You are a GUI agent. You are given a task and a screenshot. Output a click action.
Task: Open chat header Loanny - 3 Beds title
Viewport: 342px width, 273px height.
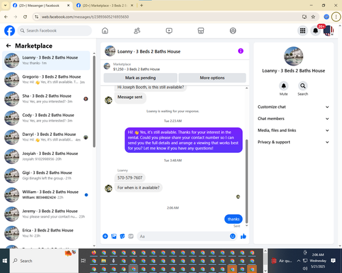tap(149, 52)
